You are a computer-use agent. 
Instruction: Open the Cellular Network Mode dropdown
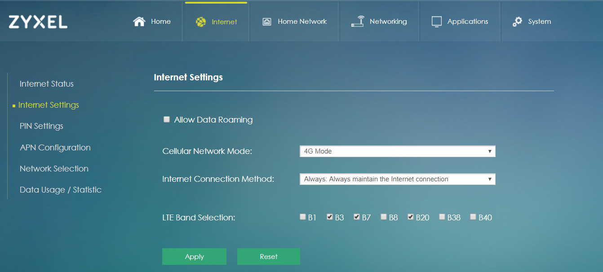(397, 151)
